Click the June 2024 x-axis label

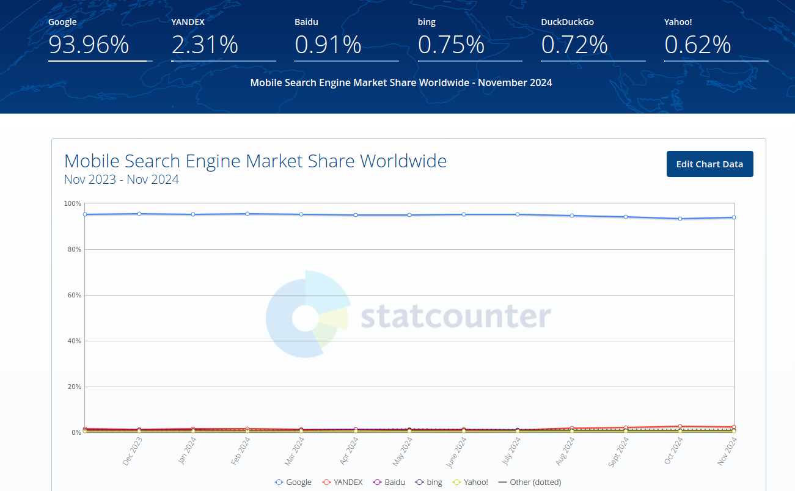pos(456,453)
